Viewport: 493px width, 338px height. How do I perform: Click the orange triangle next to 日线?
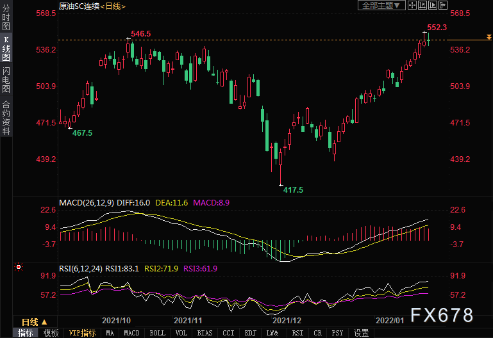click(x=44, y=322)
